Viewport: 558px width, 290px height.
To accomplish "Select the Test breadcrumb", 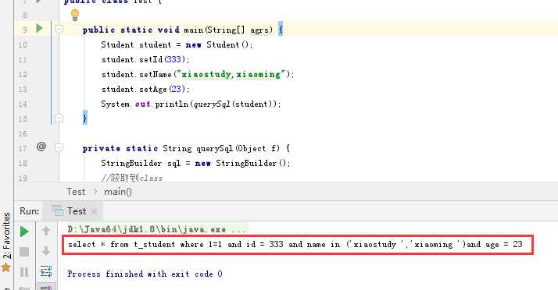I will 76,192.
